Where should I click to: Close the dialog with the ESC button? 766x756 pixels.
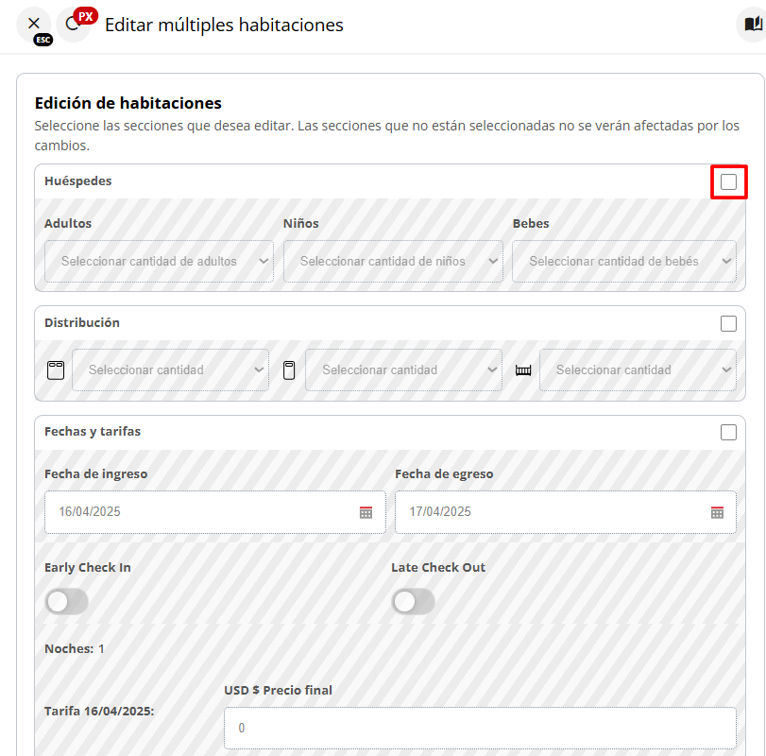(34, 26)
